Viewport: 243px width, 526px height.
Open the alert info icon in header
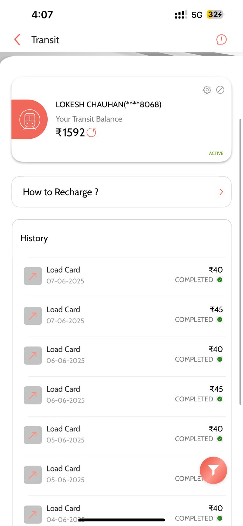pos(221,40)
